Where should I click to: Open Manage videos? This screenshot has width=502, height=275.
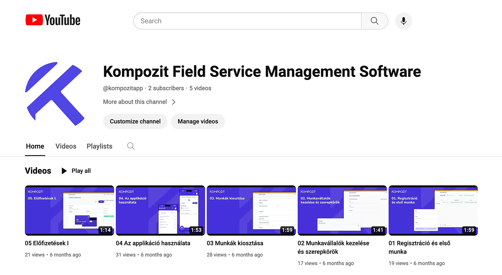point(198,122)
